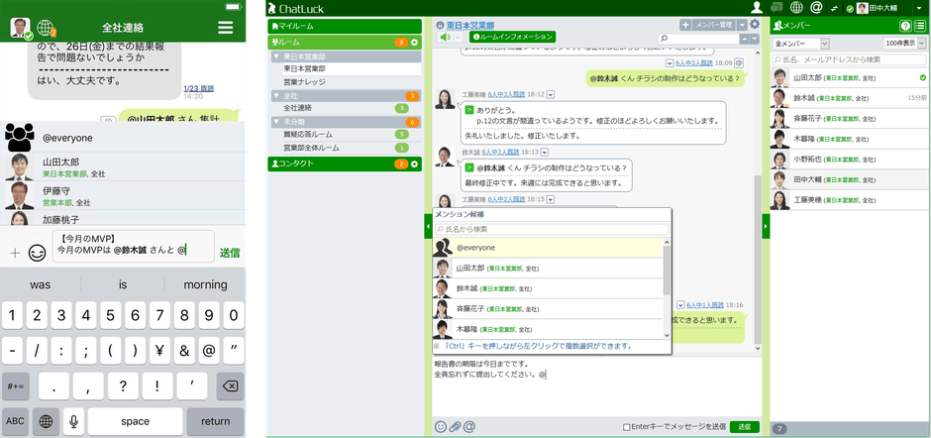Select 斉藤花子 in メンション候補 popup
Screen dimensions: 931x438
548,308
